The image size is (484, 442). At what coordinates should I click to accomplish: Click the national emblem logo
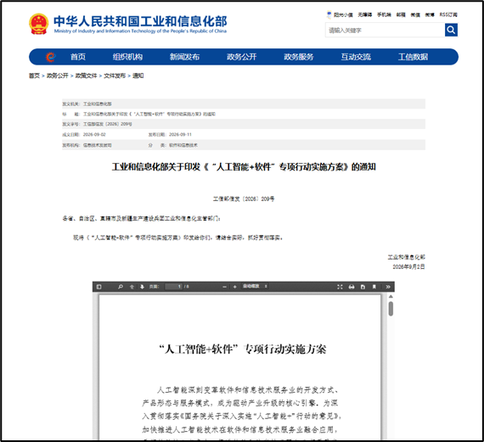coord(38,24)
